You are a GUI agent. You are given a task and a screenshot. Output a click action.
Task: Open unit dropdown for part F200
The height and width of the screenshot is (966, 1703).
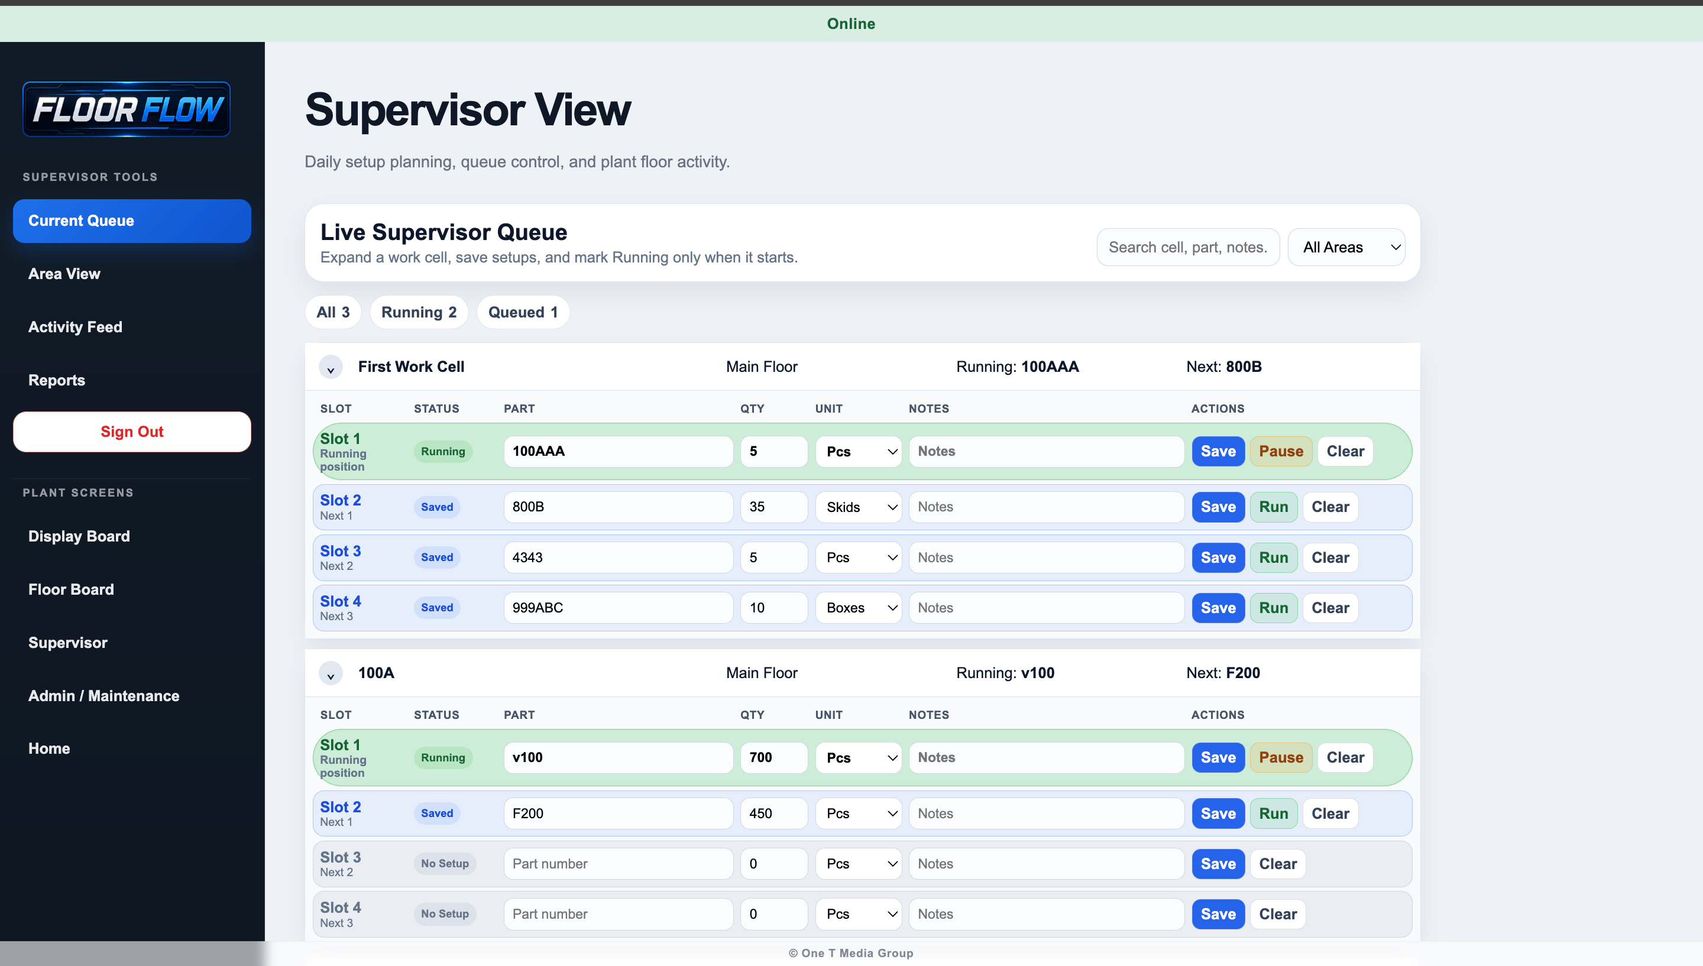(x=858, y=813)
